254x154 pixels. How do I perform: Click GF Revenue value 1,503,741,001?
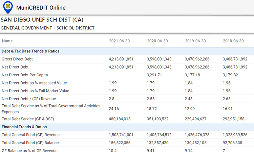121,135
